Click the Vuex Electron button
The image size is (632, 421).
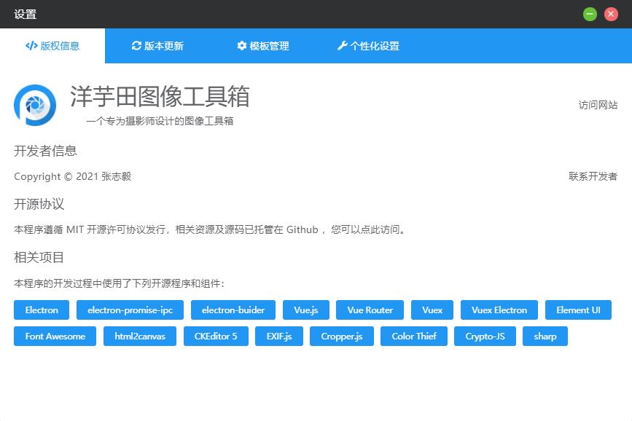[499, 310]
